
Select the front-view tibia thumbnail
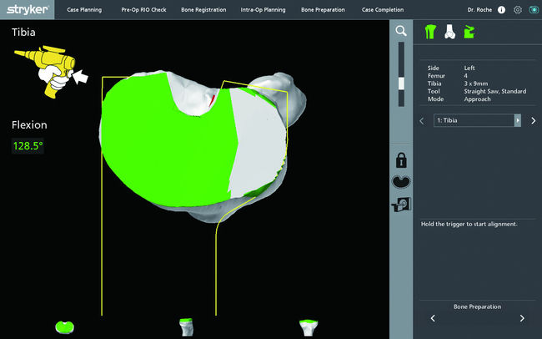[309, 327]
